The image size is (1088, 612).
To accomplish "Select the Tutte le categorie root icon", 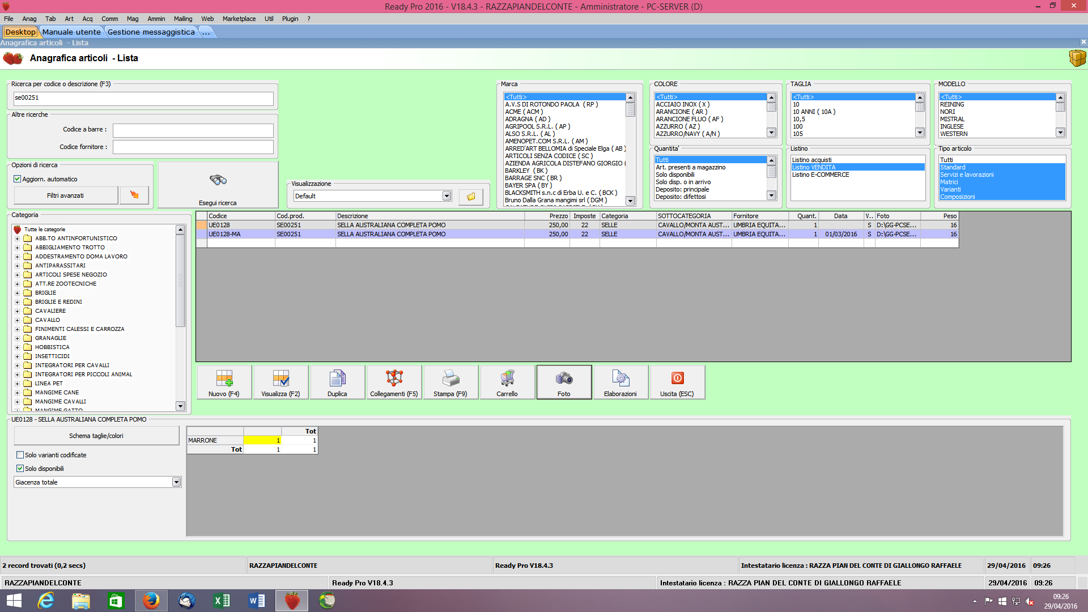I will pyautogui.click(x=18, y=229).
